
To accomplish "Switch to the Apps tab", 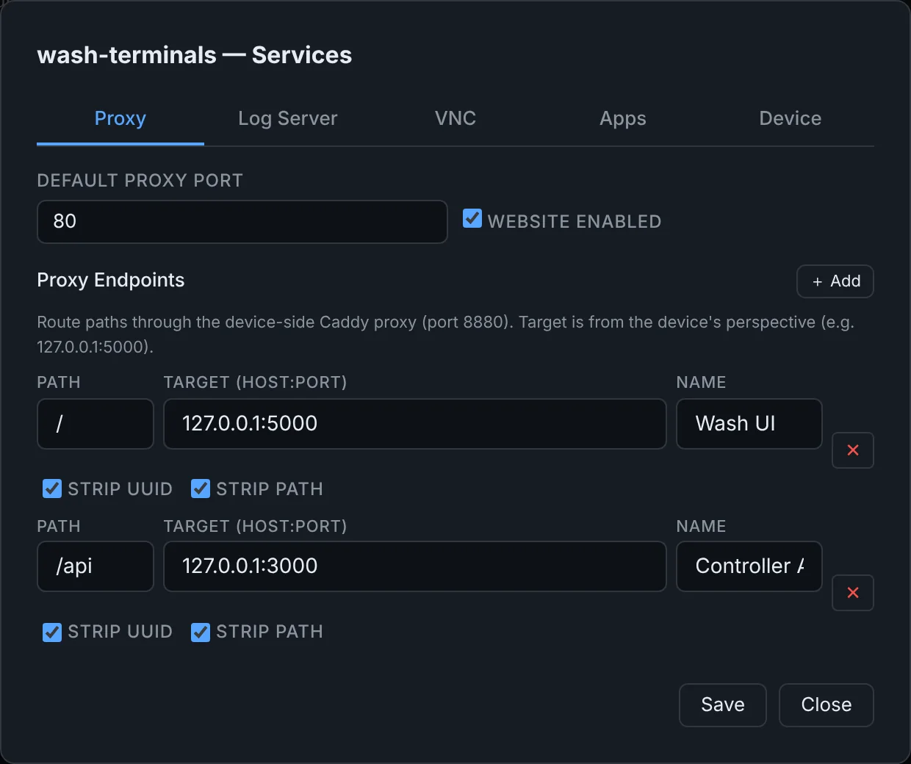I will pyautogui.click(x=623, y=119).
